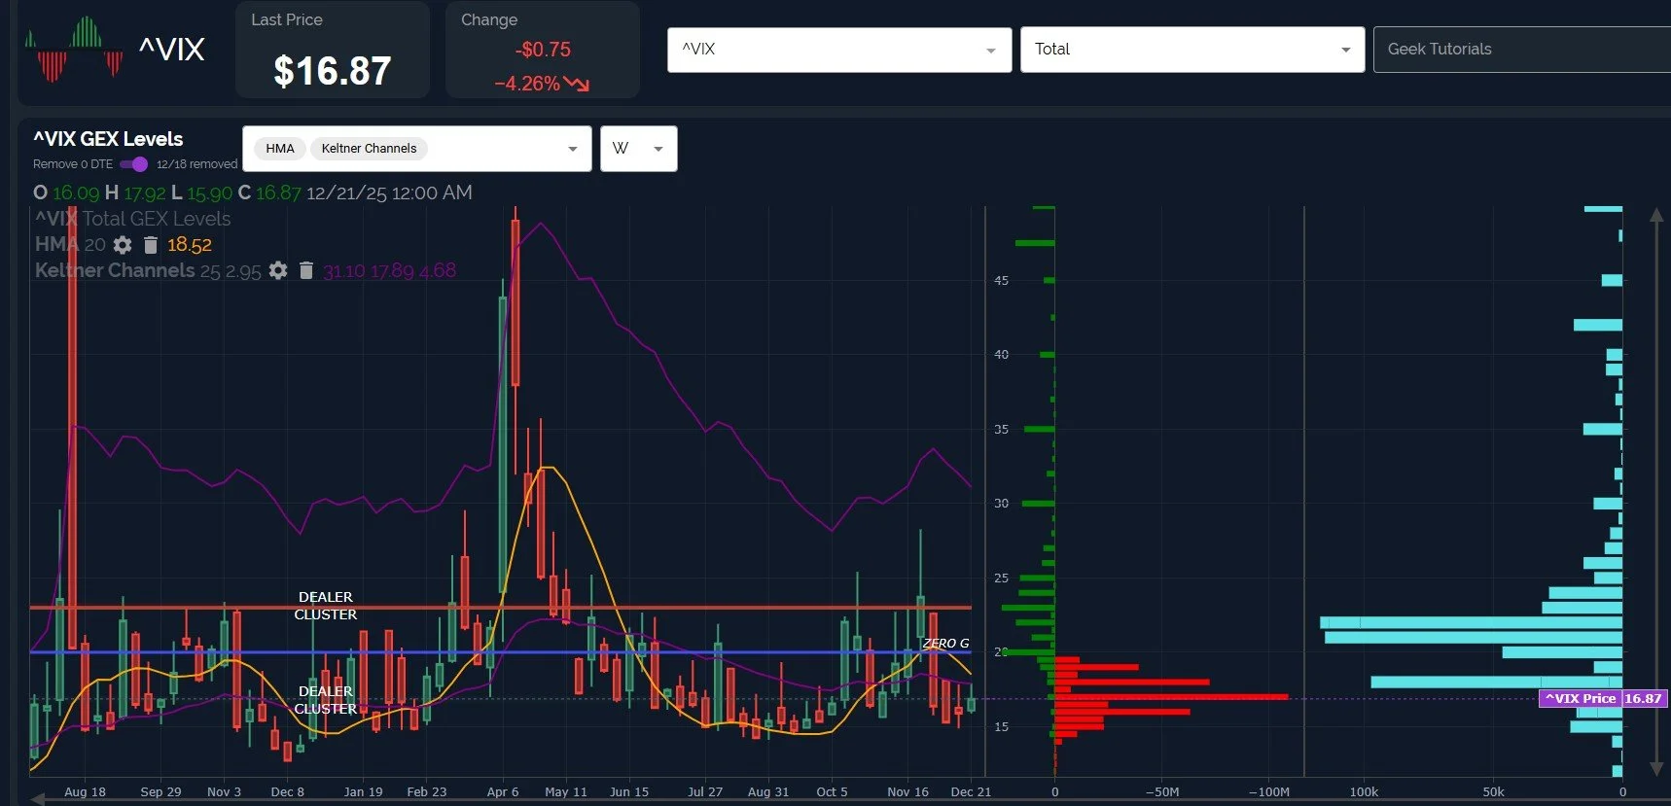Click the ^VIX waveform logo

(x=74, y=49)
